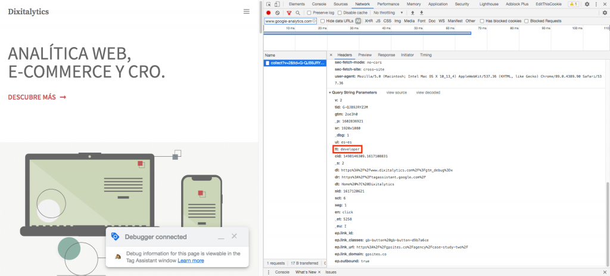The width and height of the screenshot is (610, 276).
Task: Open the Response tab of the request
Action: tap(386, 55)
